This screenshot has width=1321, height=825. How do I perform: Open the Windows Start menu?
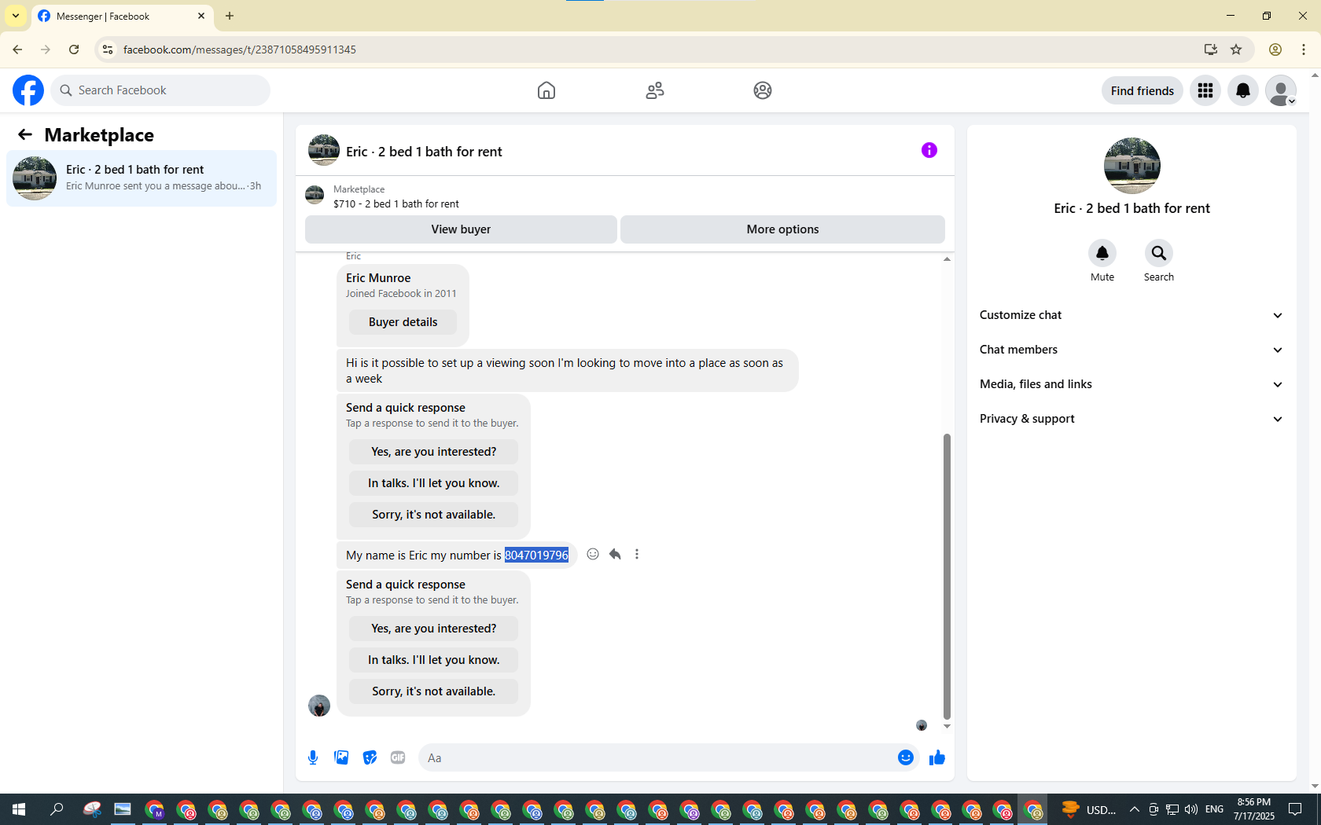click(x=19, y=809)
